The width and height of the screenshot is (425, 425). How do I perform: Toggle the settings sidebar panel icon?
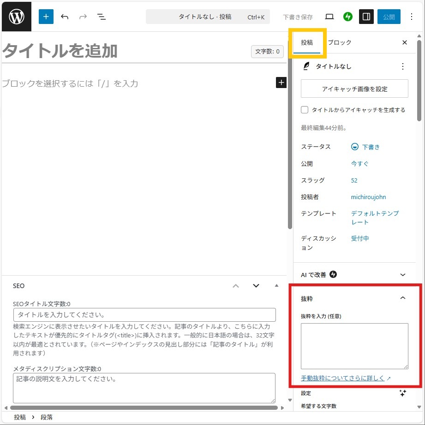click(366, 17)
